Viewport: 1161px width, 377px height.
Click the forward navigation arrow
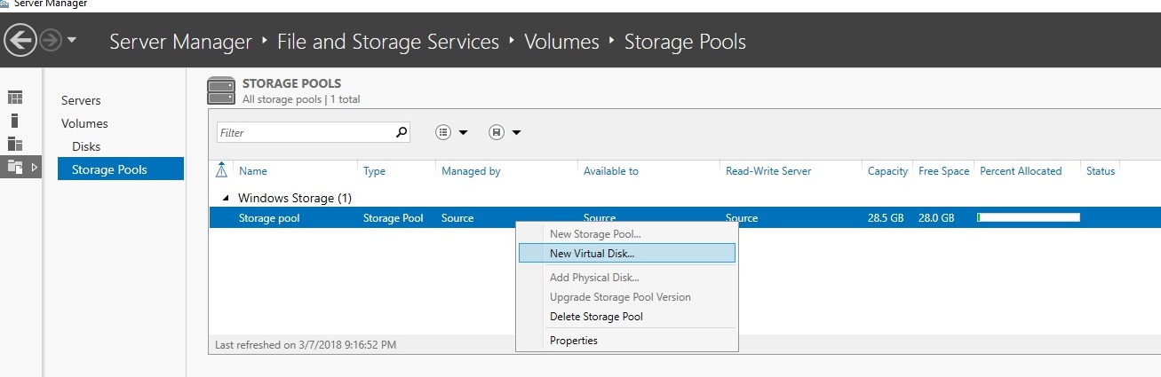[x=51, y=41]
